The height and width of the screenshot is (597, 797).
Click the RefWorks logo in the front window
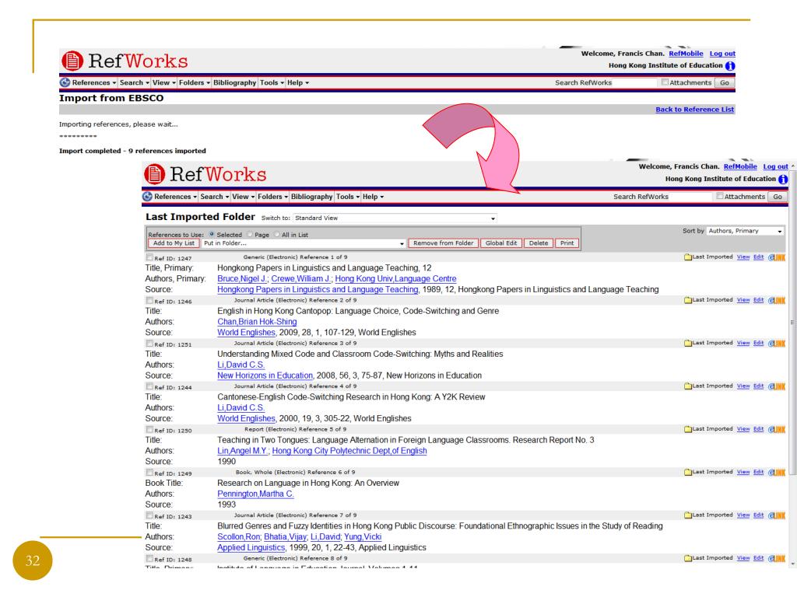coord(205,174)
